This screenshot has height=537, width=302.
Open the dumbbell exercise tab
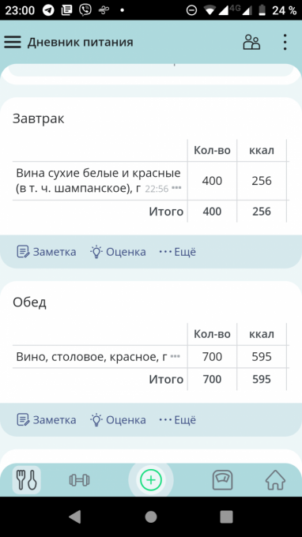pos(80,480)
